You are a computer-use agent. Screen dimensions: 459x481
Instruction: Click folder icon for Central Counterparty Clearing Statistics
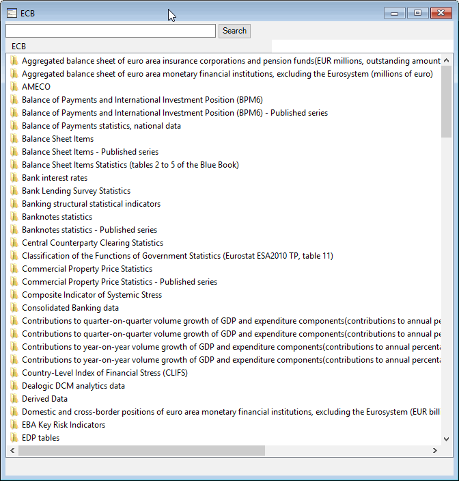point(14,243)
